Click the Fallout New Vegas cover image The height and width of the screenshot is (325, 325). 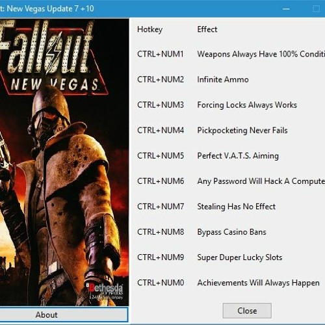pyautogui.click(x=64, y=162)
